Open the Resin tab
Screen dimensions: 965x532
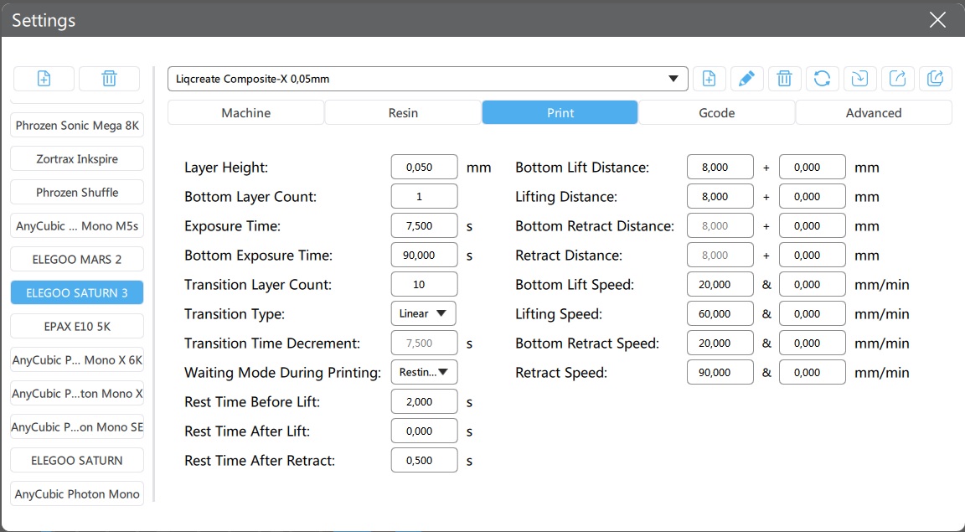[x=403, y=112]
